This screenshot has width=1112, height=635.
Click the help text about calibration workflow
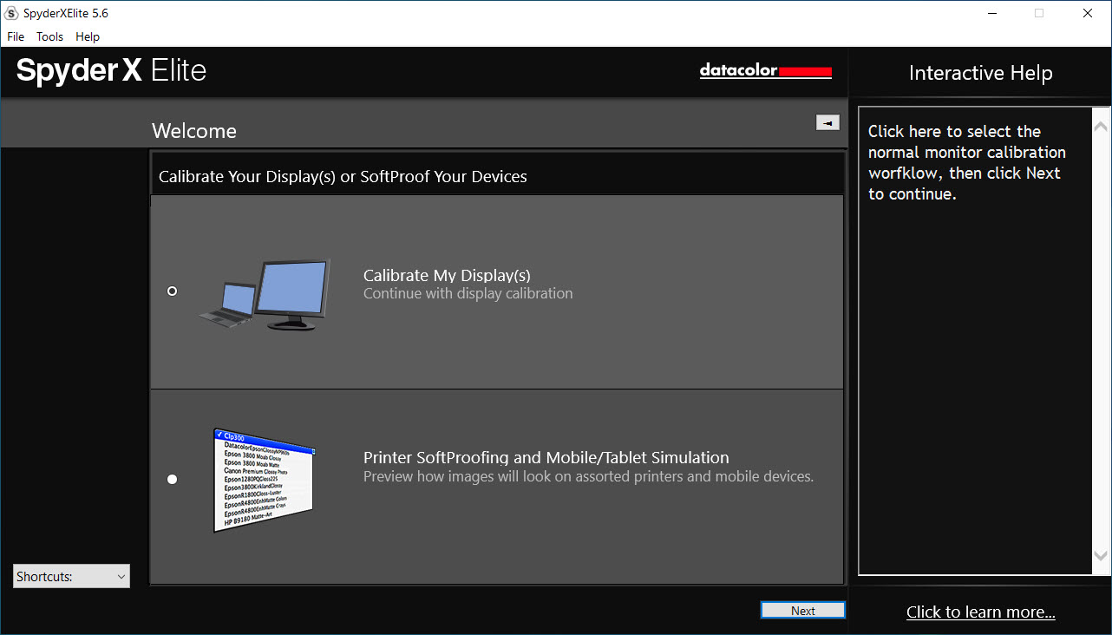pos(967,163)
